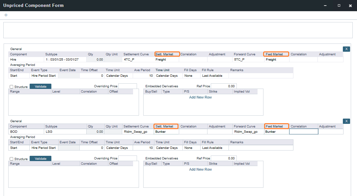Click the plus icon to add component
The height and width of the screenshot is (196, 357).
coord(6,15)
